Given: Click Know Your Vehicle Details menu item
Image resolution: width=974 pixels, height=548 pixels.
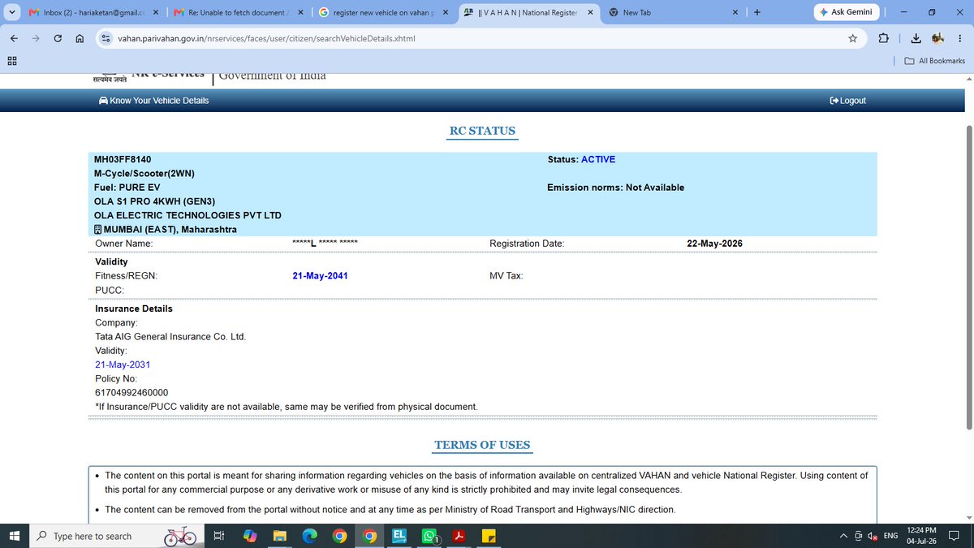Looking at the screenshot, I should (153, 101).
